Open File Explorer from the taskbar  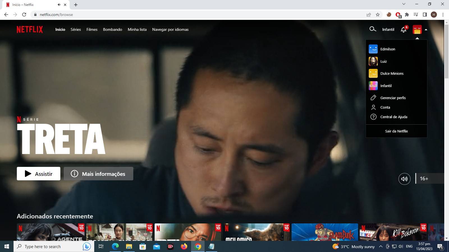[129, 246]
